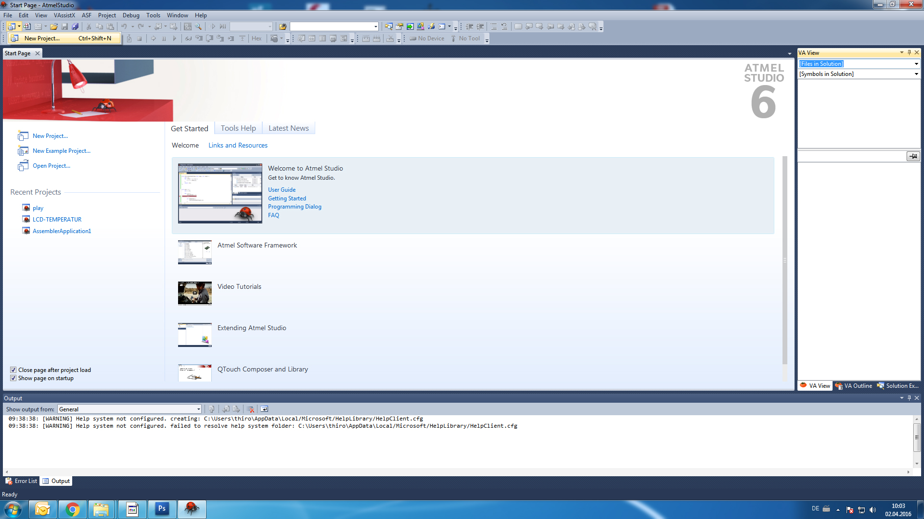Image resolution: width=924 pixels, height=519 pixels.
Task: Select New Project... Ctrl+Shift+N menu entry
Action: (x=64, y=38)
